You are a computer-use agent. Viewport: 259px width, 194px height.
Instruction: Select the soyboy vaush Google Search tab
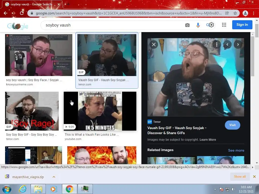point(31,4)
